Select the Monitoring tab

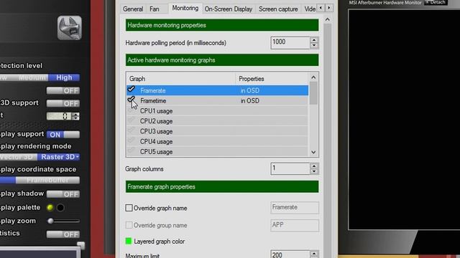(x=185, y=8)
